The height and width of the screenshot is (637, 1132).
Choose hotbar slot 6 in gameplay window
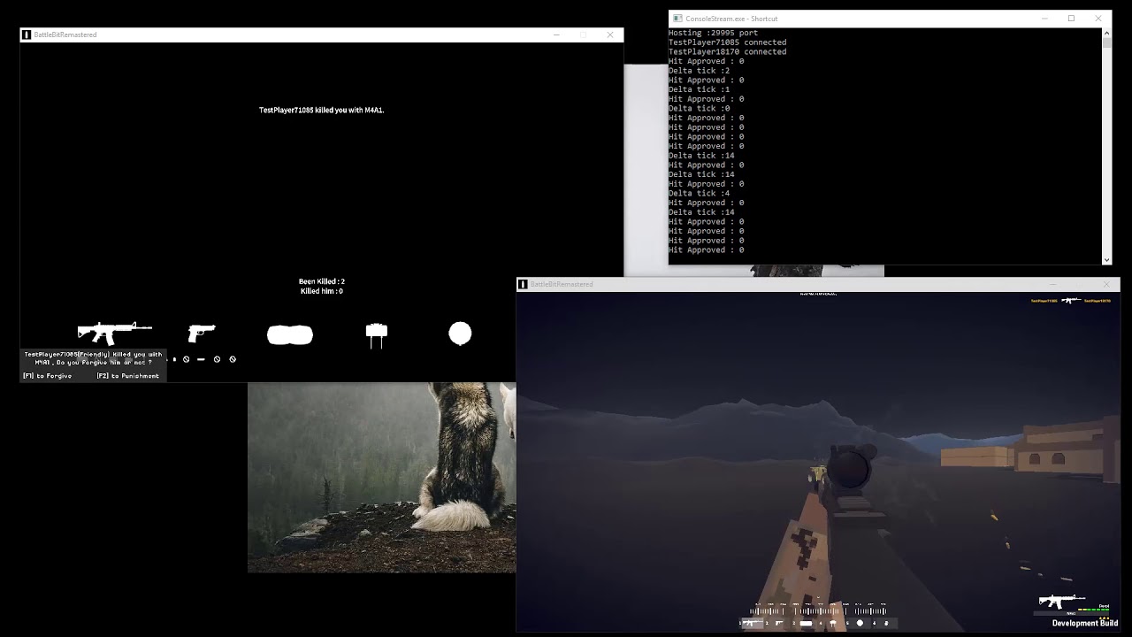pyautogui.click(x=886, y=623)
